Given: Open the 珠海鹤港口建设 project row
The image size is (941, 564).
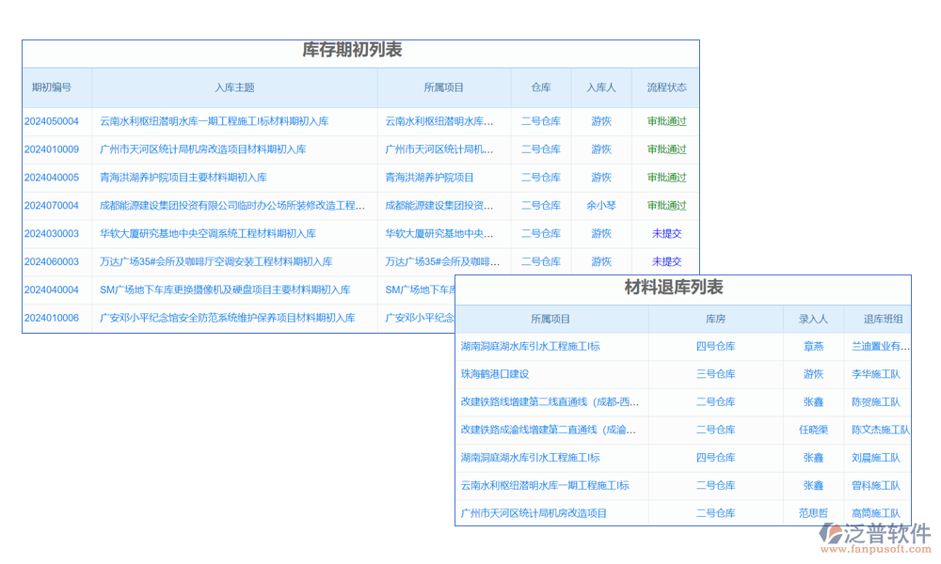Looking at the screenshot, I should 495,374.
